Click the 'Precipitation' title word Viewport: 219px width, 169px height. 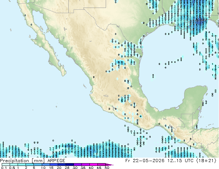click(x=15, y=161)
